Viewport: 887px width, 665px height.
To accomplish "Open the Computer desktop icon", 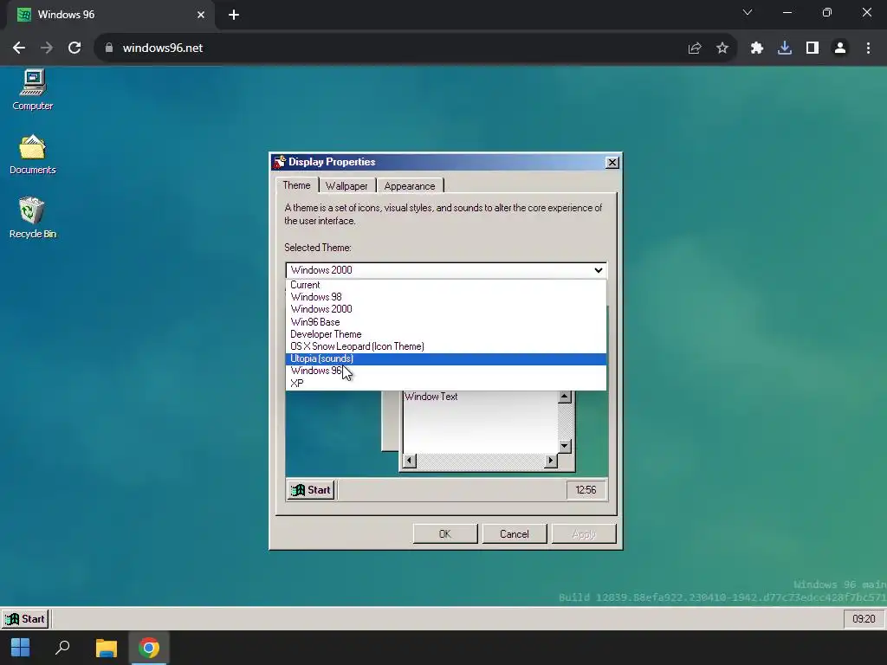I will point(32,90).
